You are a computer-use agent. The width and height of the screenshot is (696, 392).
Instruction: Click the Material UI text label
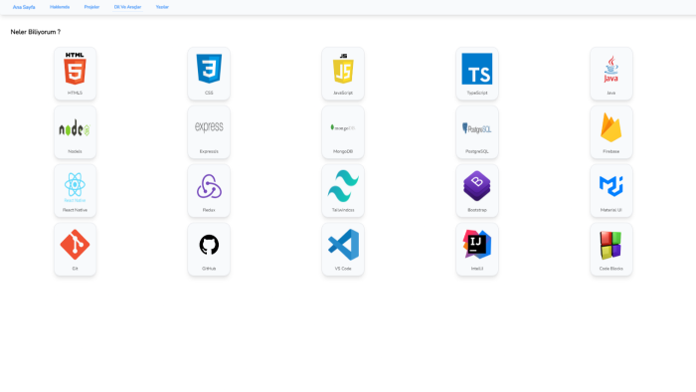click(611, 210)
